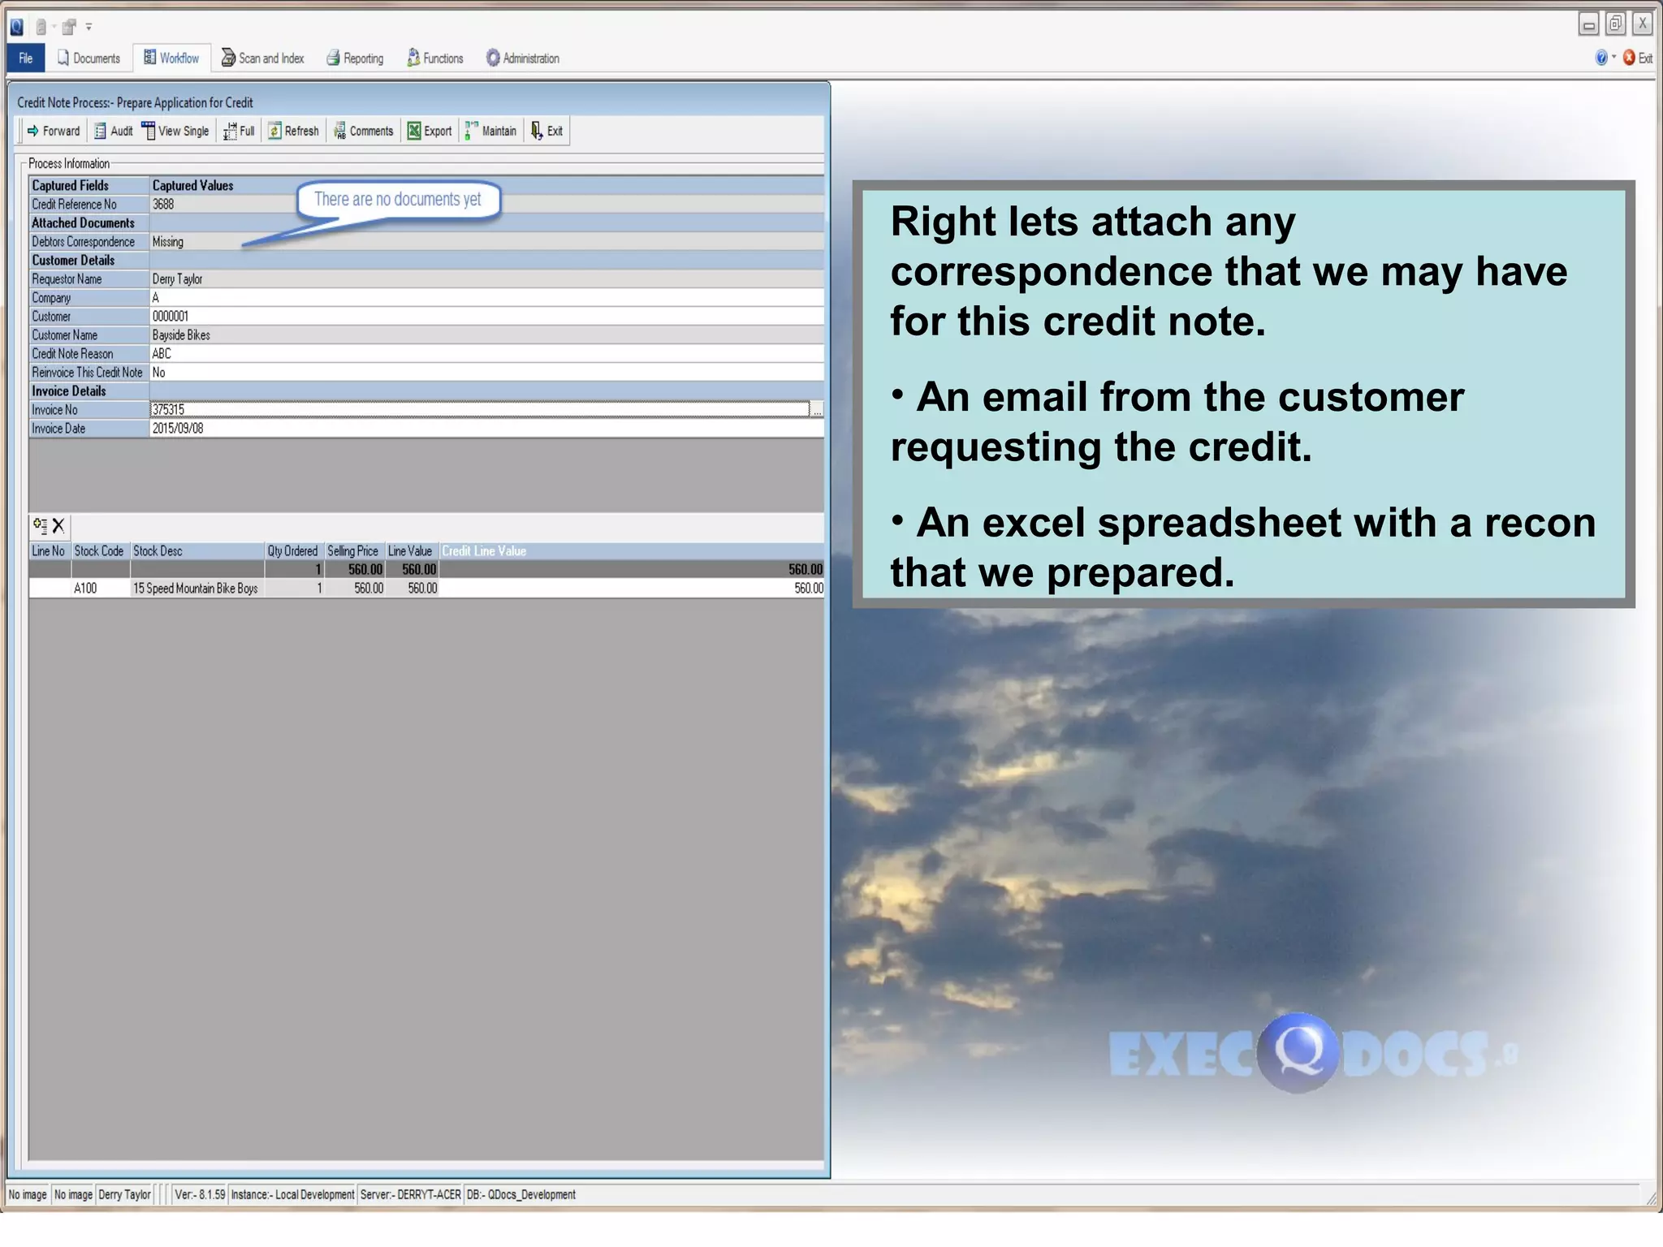Select the A100 Mountain Bike row
1663x1247 pixels.
pos(195,589)
